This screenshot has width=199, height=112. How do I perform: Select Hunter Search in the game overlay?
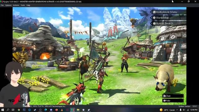coord(168,24)
